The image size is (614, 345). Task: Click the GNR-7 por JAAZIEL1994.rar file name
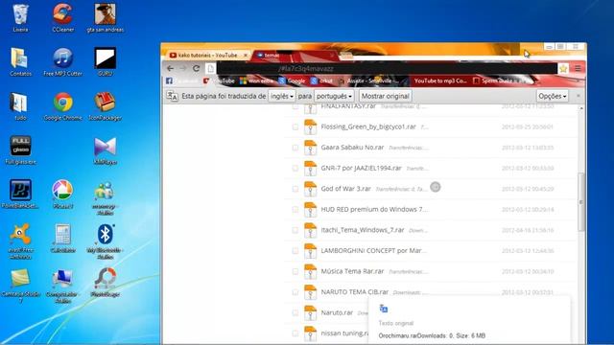pyautogui.click(x=361, y=169)
